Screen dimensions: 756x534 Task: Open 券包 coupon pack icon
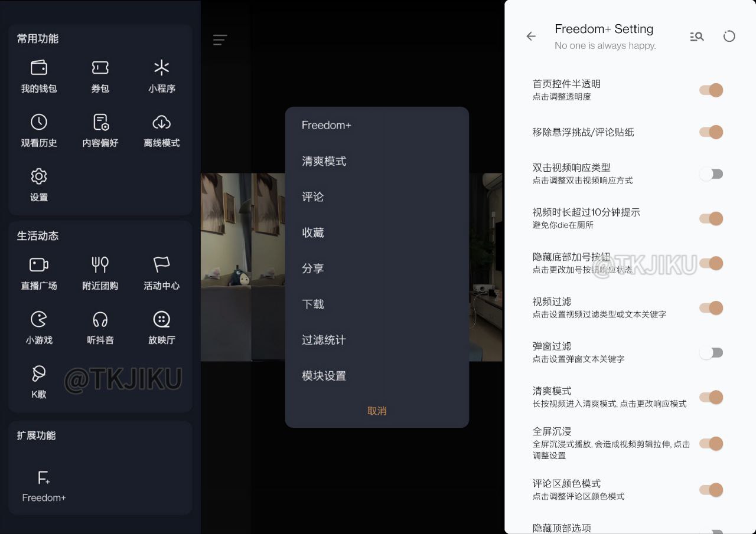coord(100,68)
